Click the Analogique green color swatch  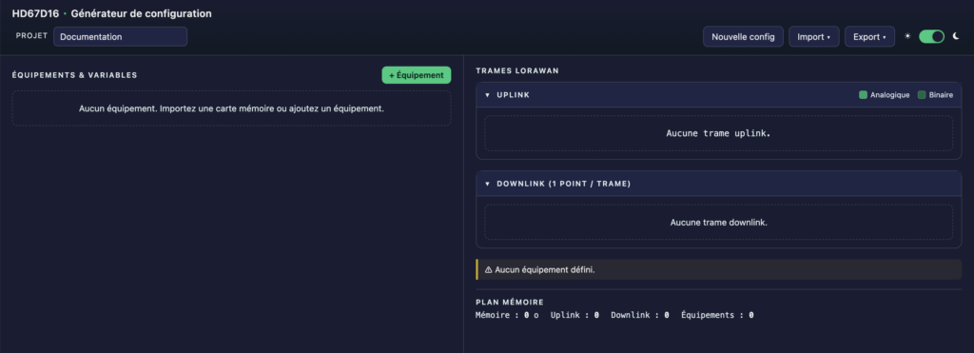[x=863, y=95]
